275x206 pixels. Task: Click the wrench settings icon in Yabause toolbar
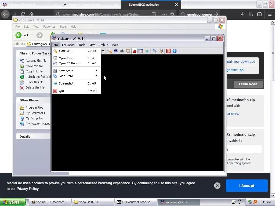[x=110, y=51]
